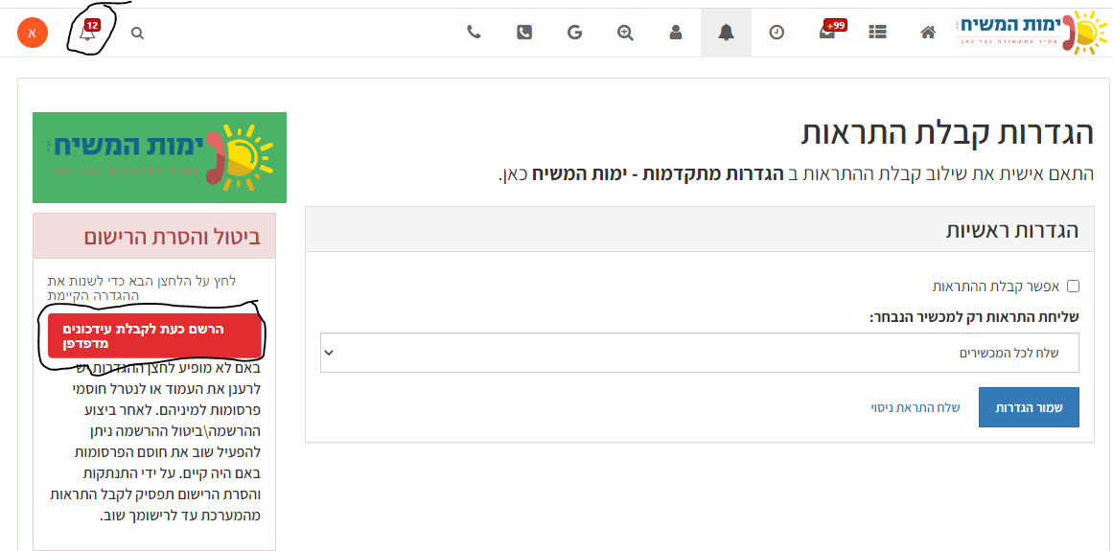Screen dimensions: 1113x551
Task: Open the orange א user avatar
Action: point(33,34)
